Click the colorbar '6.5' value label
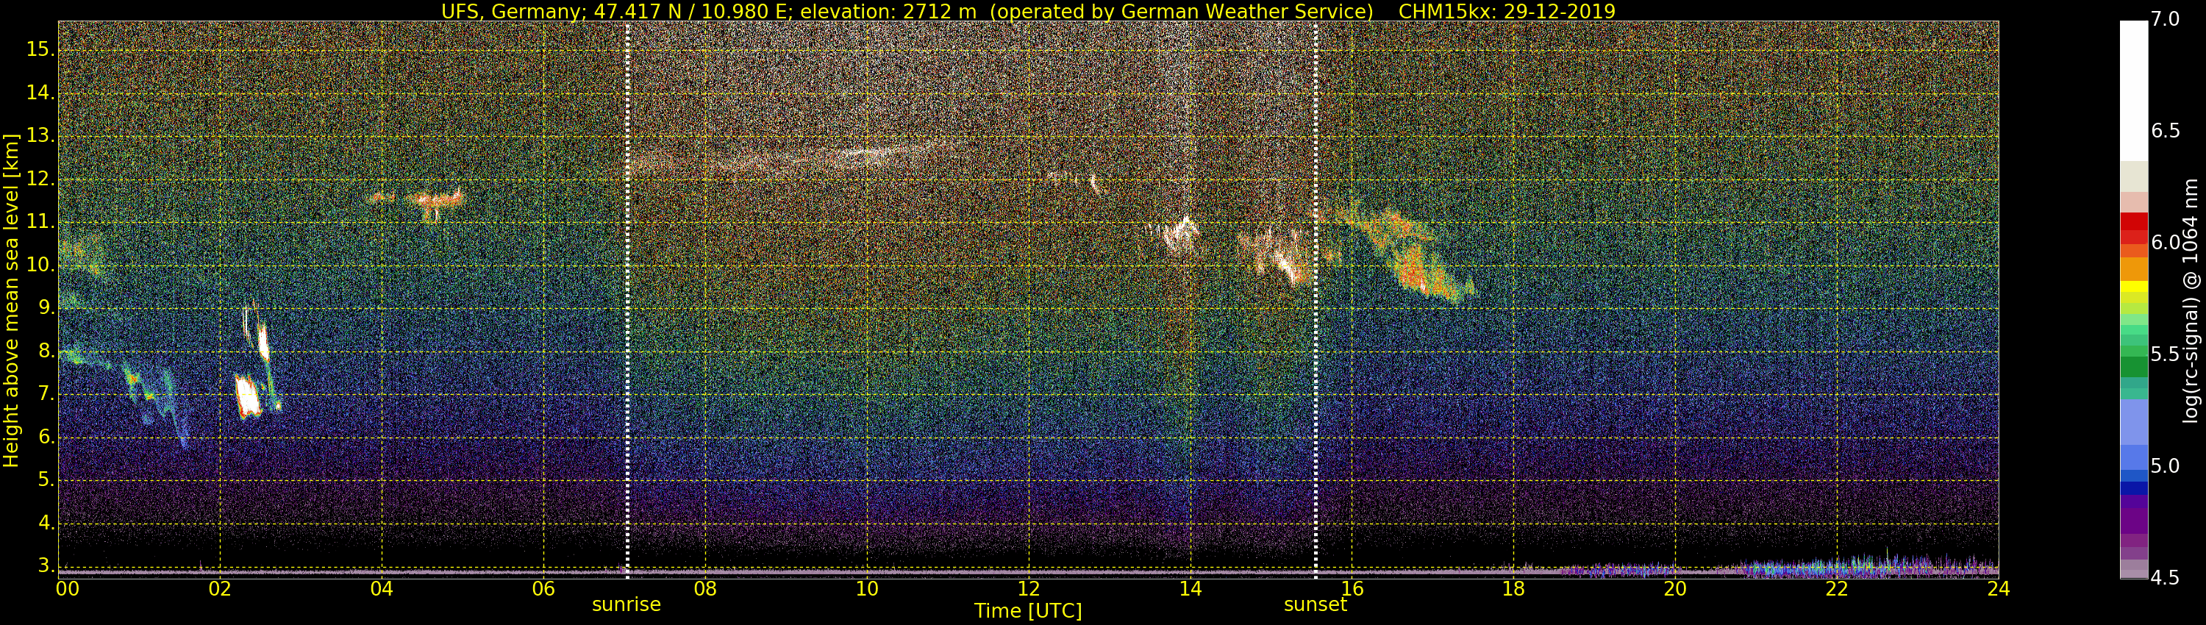The height and width of the screenshot is (625, 2206). pyautogui.click(x=2166, y=131)
